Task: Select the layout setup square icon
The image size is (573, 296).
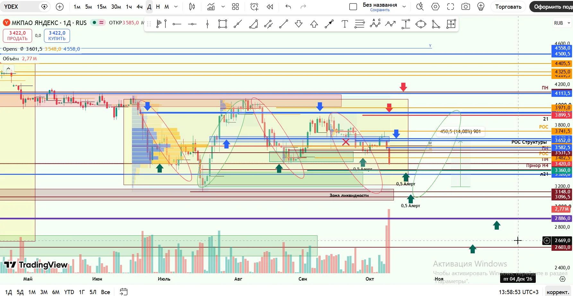Action: [x=353, y=7]
